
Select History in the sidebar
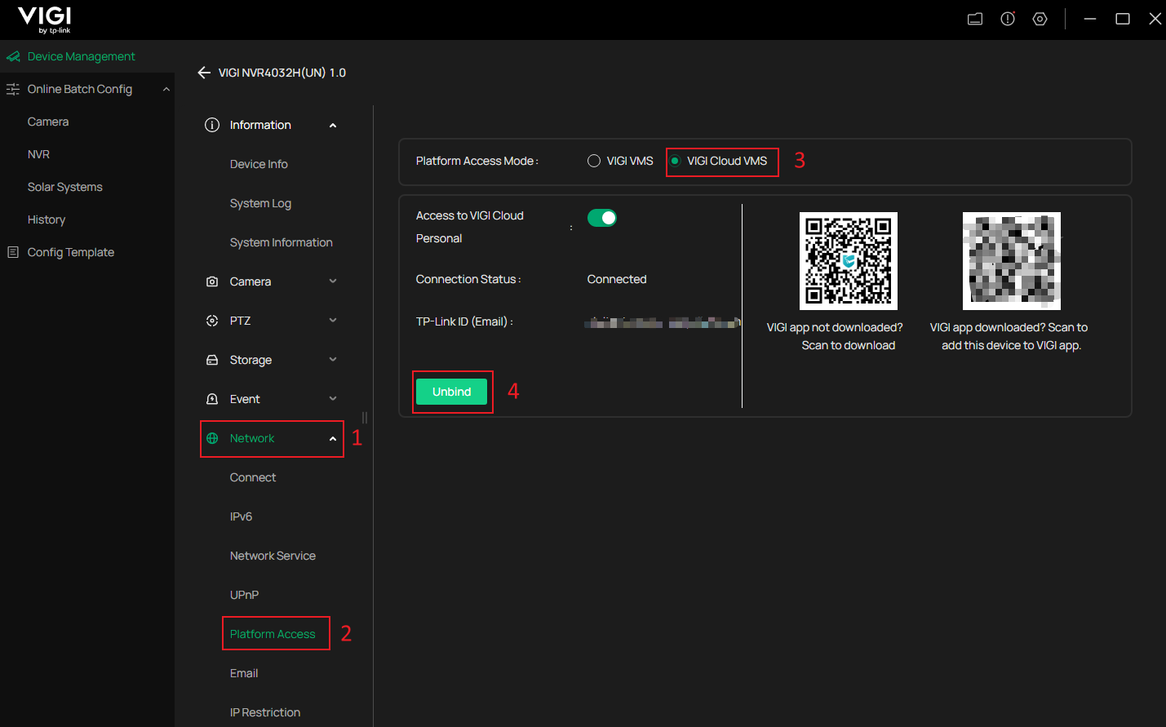[47, 219]
